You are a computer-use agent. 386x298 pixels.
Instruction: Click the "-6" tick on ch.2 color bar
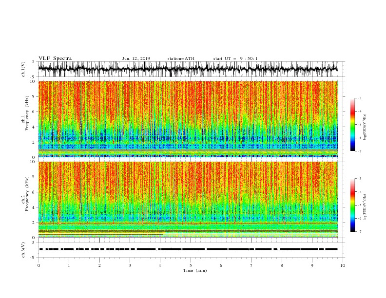click(x=359, y=218)
